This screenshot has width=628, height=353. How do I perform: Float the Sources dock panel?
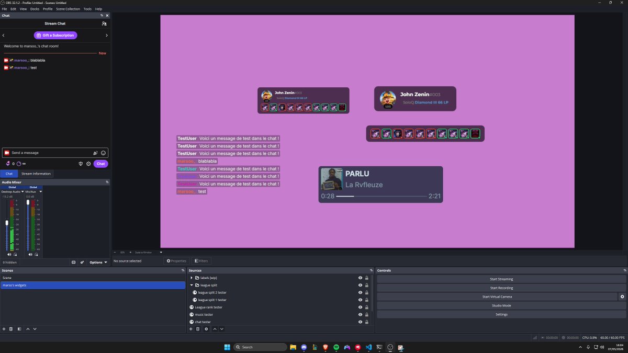pos(371,270)
